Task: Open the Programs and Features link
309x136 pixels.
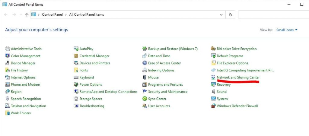Action: pyautogui.click(x=165, y=85)
